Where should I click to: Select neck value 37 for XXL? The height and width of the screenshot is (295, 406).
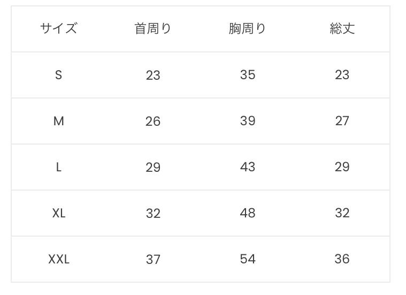153,259
